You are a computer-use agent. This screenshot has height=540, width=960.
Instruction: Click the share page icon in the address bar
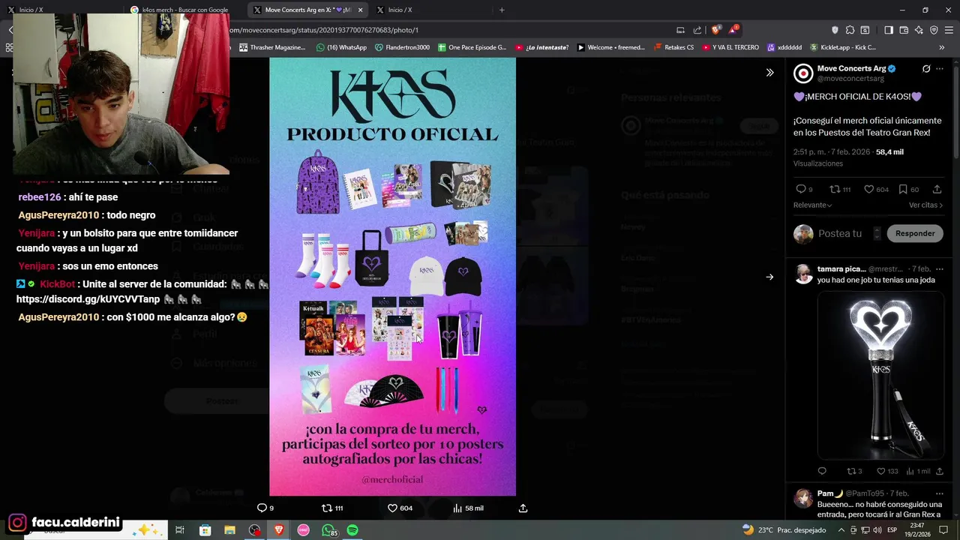(x=697, y=30)
